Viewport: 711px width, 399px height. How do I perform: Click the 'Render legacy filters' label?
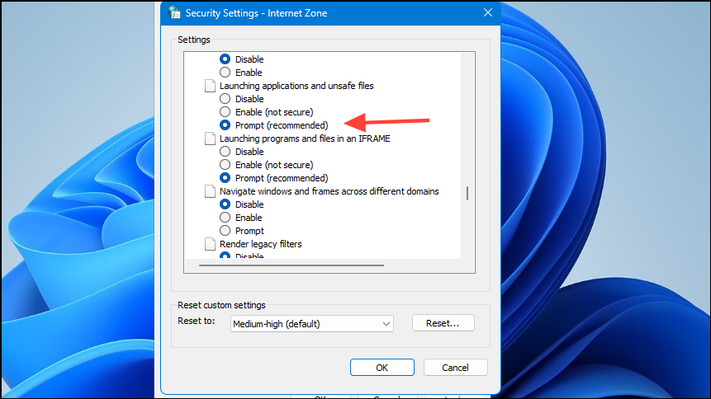(261, 244)
